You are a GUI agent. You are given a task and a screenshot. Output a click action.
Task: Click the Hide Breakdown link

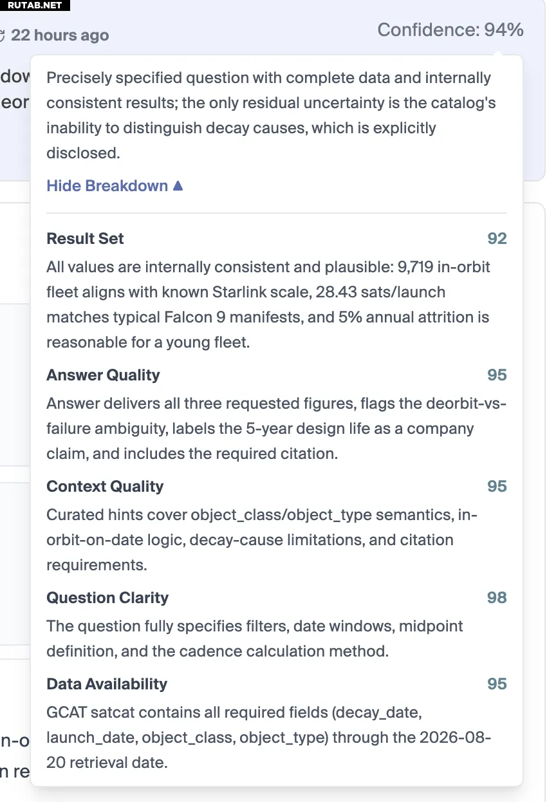(115, 186)
